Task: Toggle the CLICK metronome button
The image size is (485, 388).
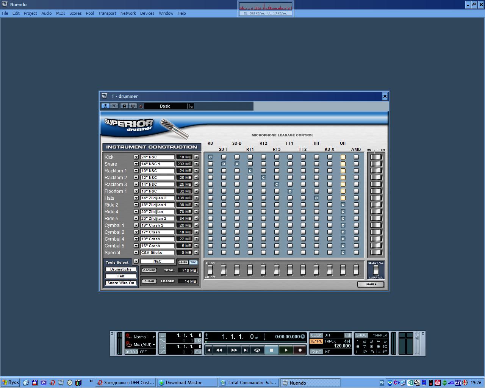Action: coord(316,335)
